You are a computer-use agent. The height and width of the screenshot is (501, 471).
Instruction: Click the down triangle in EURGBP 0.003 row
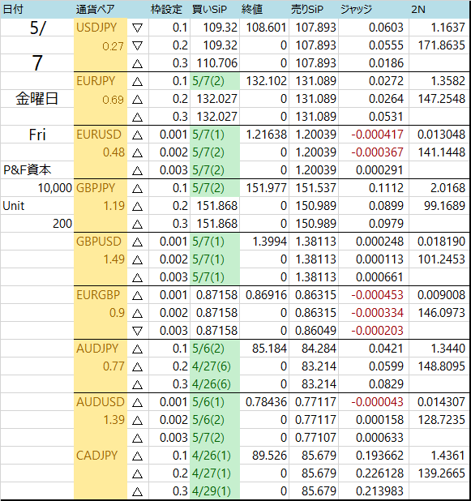(137, 331)
